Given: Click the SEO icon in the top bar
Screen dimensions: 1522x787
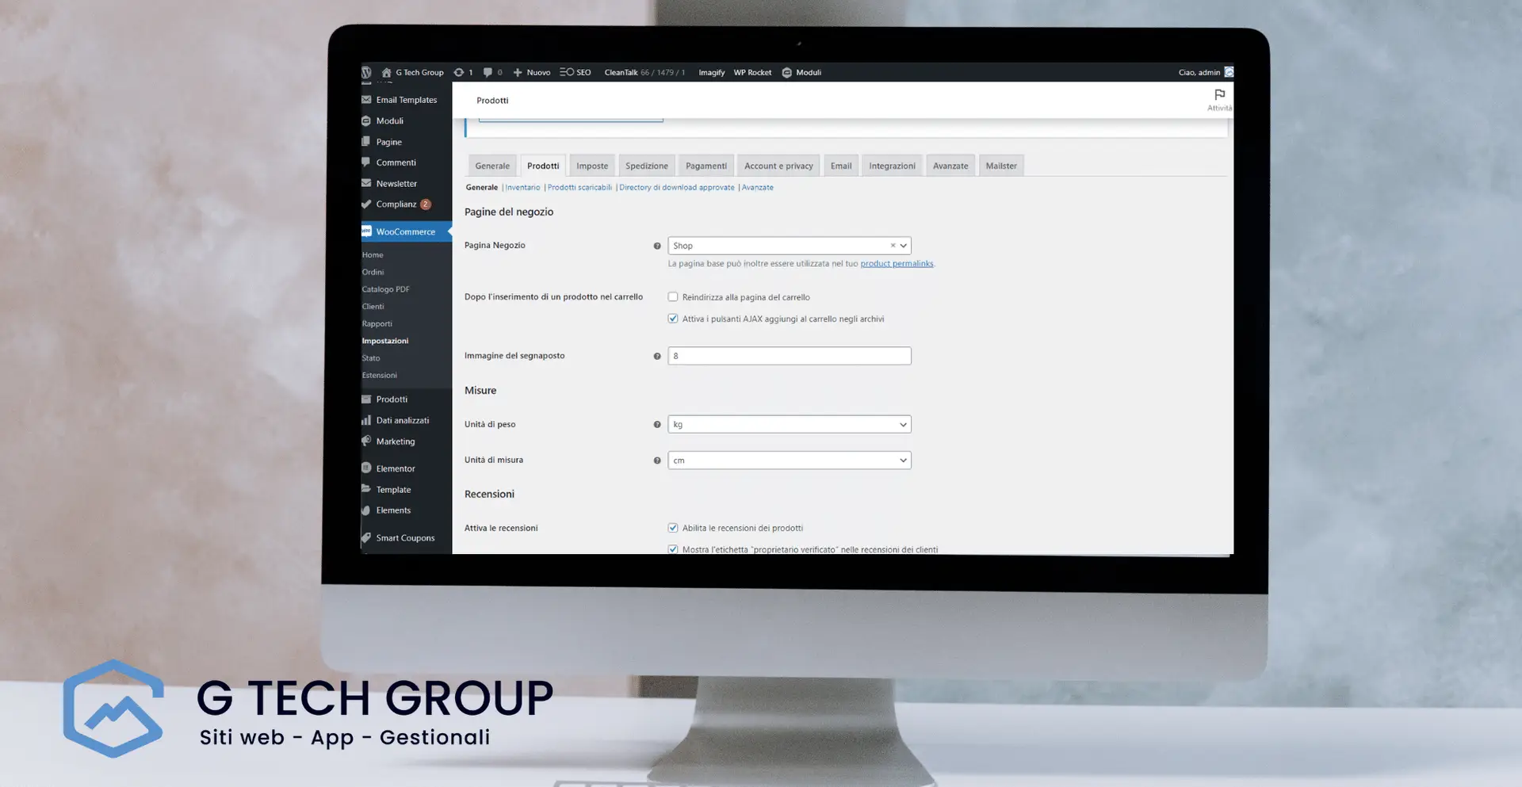Looking at the screenshot, I should (x=566, y=72).
